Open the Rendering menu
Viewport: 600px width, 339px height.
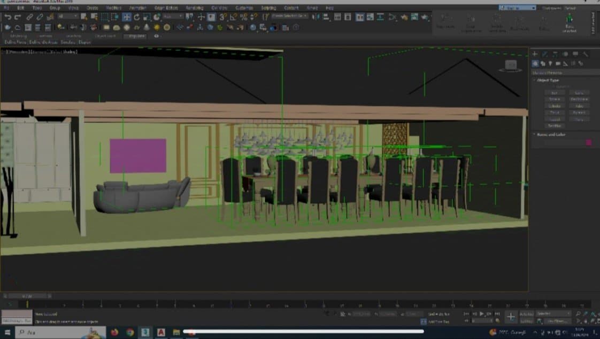[195, 7]
